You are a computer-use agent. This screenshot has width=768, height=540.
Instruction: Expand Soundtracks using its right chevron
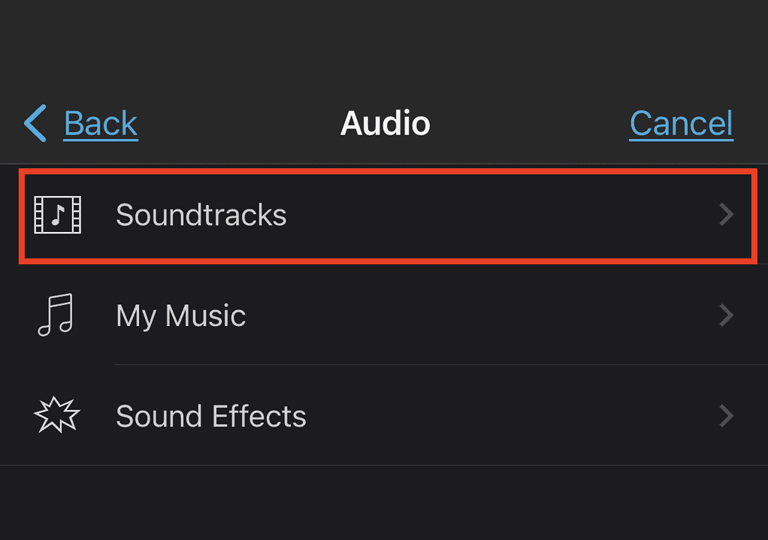click(x=725, y=215)
